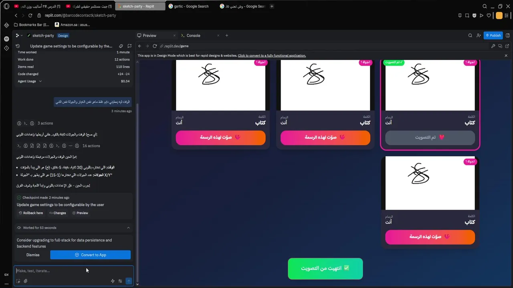Image resolution: width=513 pixels, height=288 pixels.
Task: Open the Bookmarks Bar folder
Action: 31,25
